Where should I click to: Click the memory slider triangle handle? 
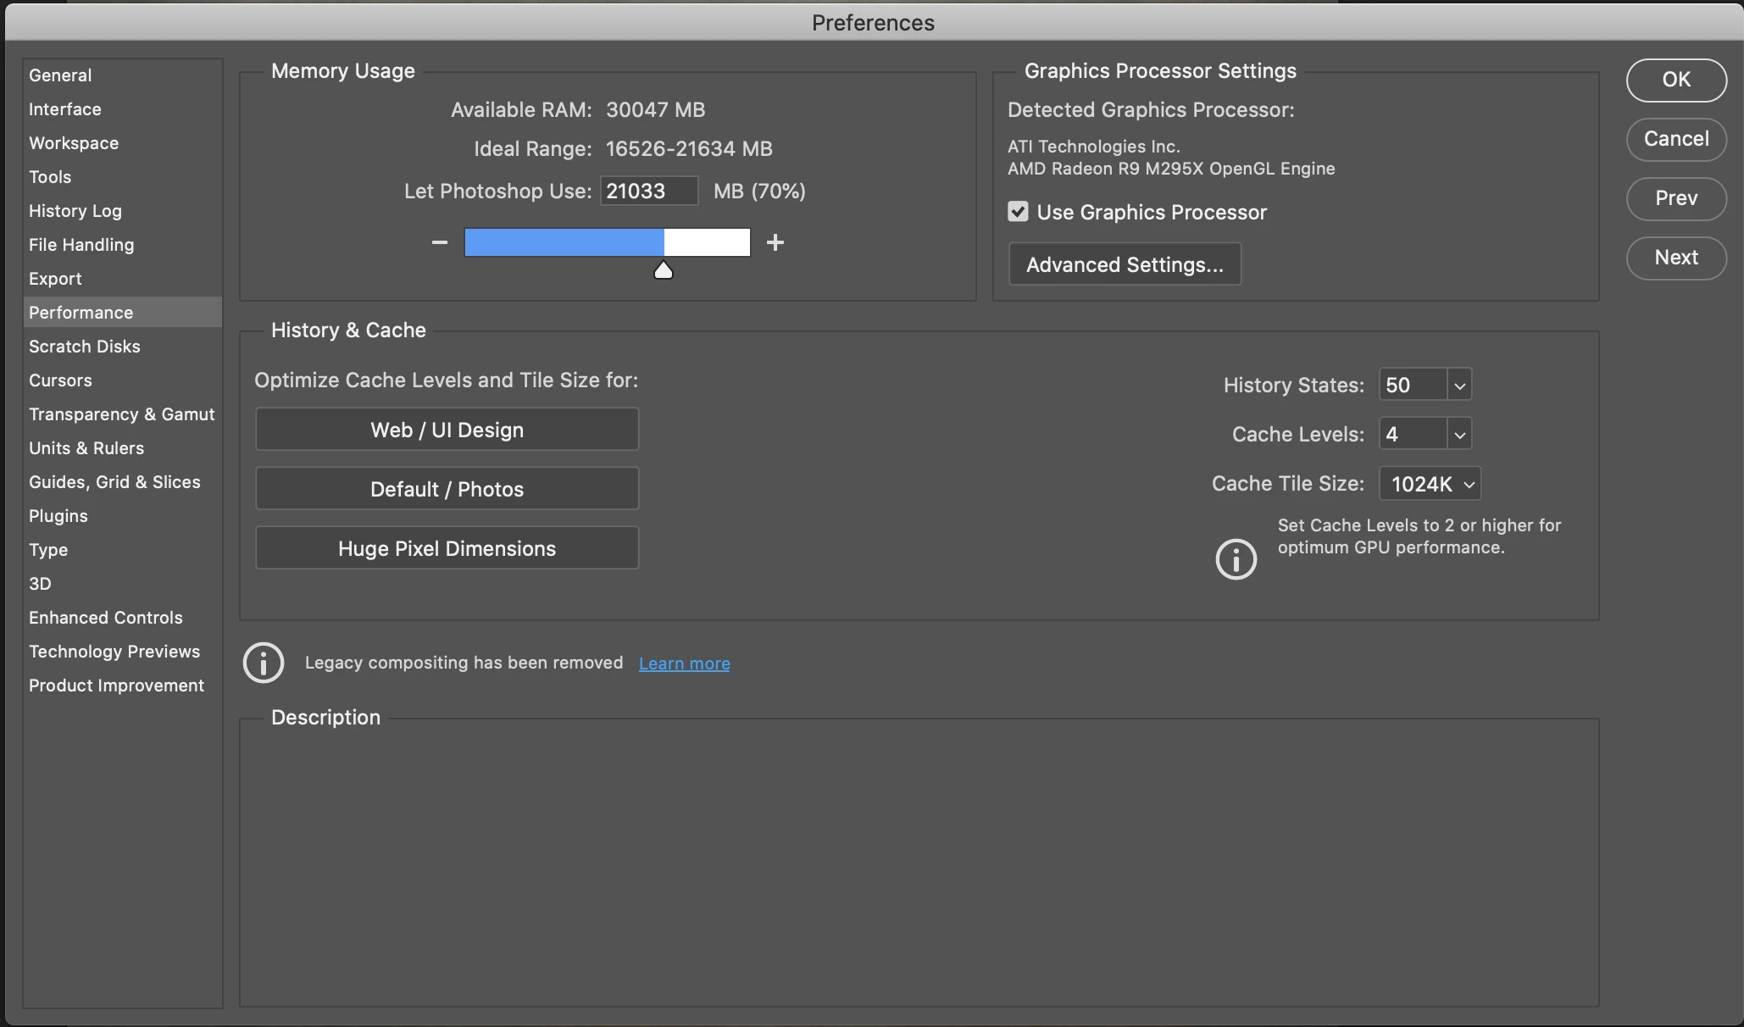(x=664, y=270)
